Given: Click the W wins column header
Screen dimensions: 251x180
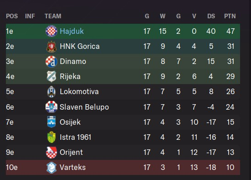Looking at the screenshot, I should coord(163,16).
